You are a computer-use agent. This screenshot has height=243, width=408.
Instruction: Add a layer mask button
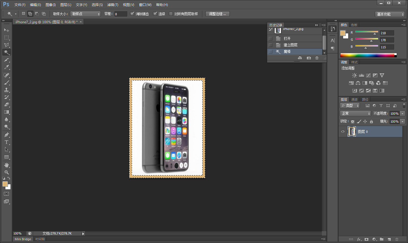point(366,239)
